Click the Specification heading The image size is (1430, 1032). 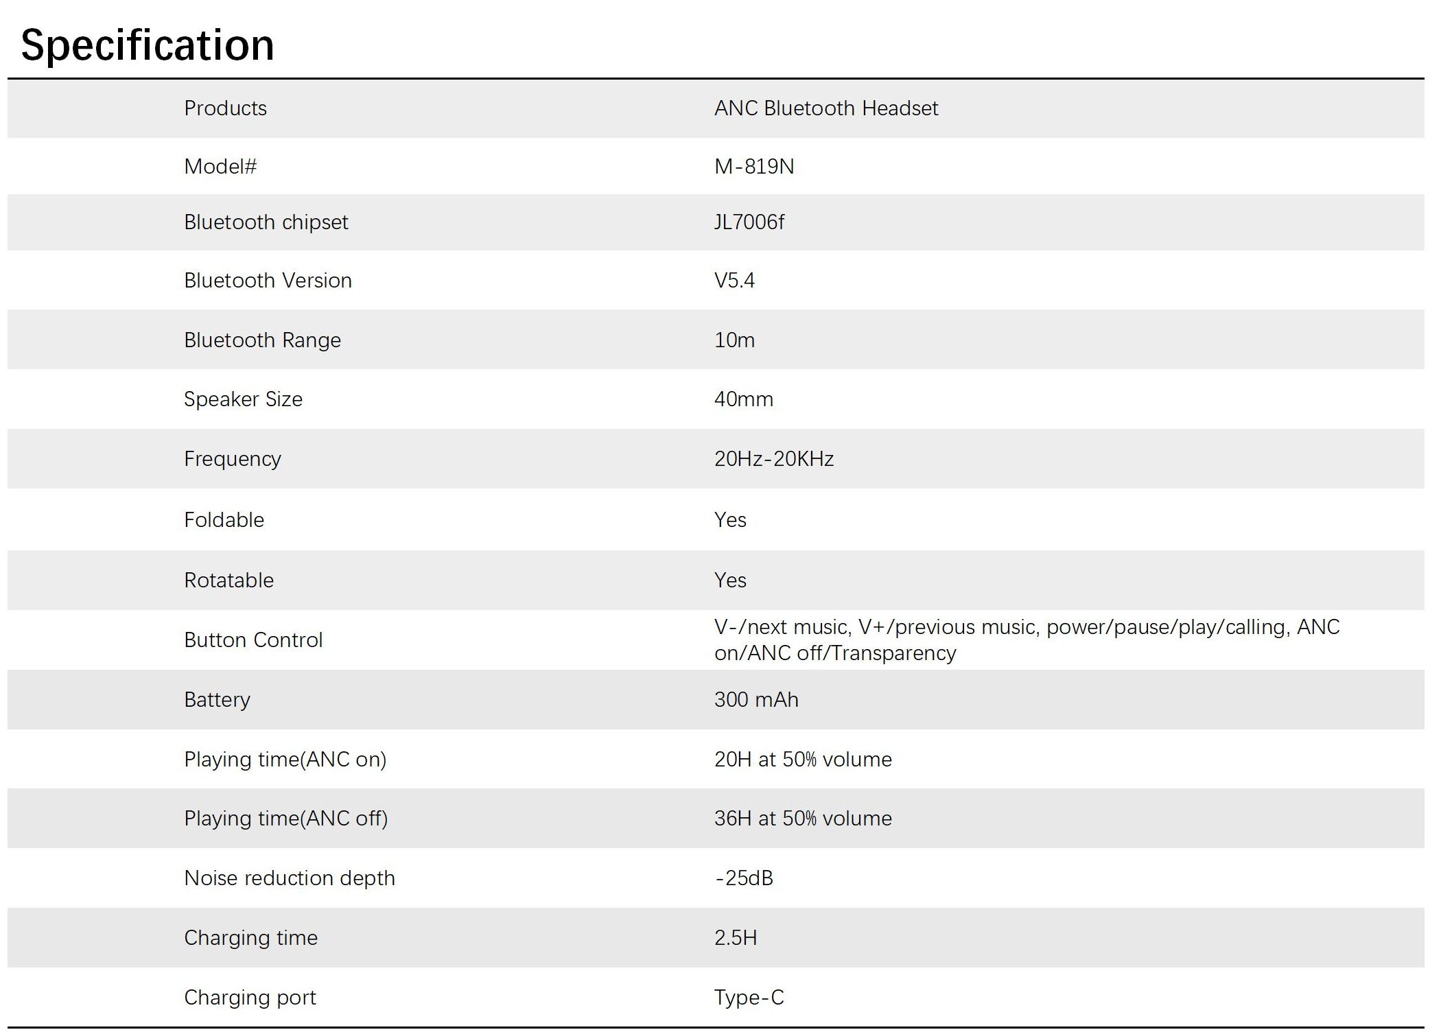(148, 45)
